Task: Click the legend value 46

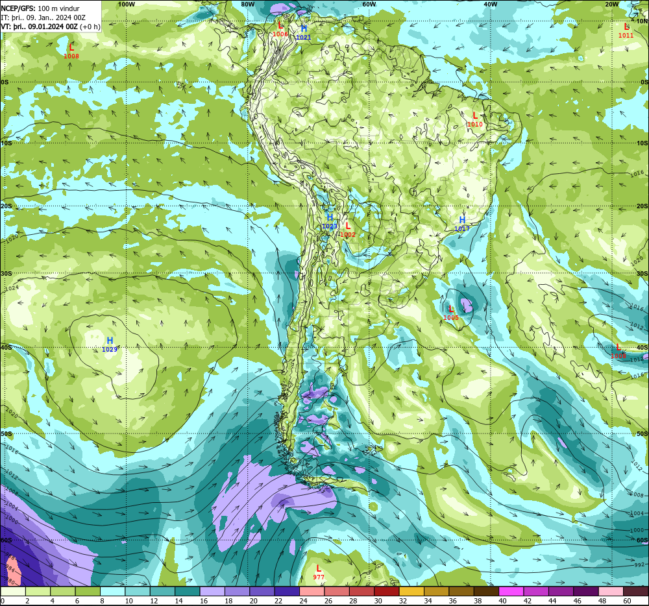Action: pos(578,601)
